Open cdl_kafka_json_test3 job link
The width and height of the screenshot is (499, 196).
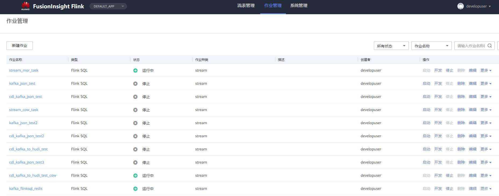[x=27, y=162]
